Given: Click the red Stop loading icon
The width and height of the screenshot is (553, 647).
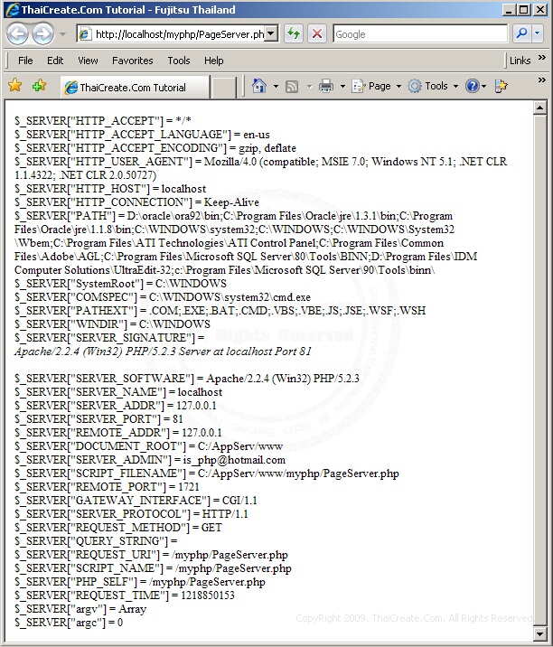Looking at the screenshot, I should pos(317,33).
